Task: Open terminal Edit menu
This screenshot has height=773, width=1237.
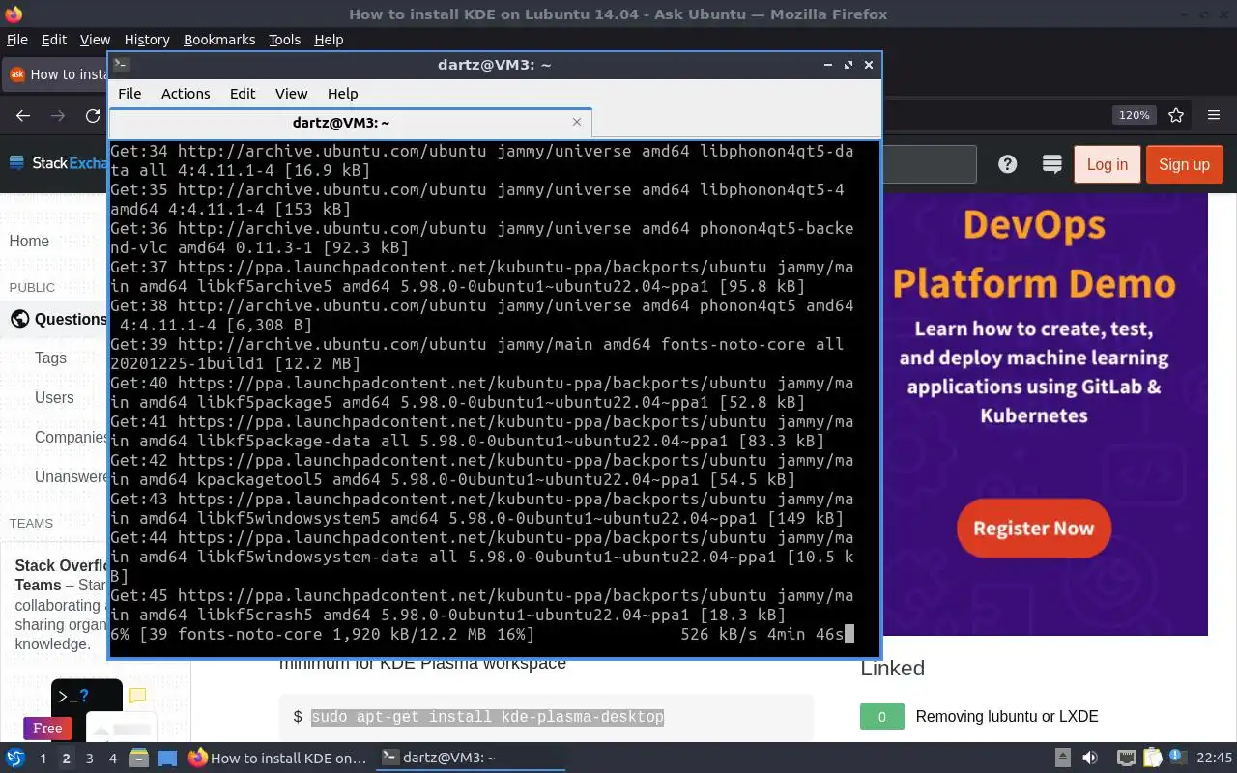Action: (x=243, y=94)
